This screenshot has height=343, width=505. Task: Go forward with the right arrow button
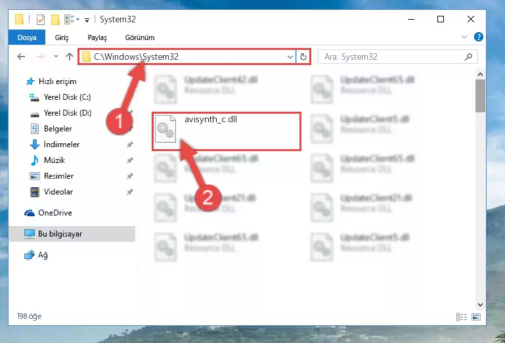click(41, 57)
